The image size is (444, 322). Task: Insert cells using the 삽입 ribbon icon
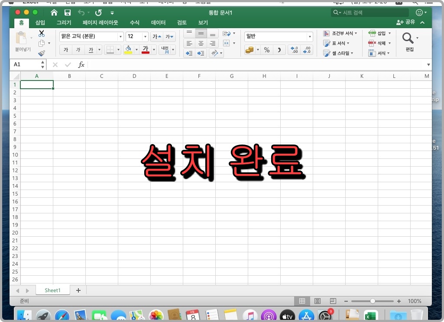tap(379, 33)
